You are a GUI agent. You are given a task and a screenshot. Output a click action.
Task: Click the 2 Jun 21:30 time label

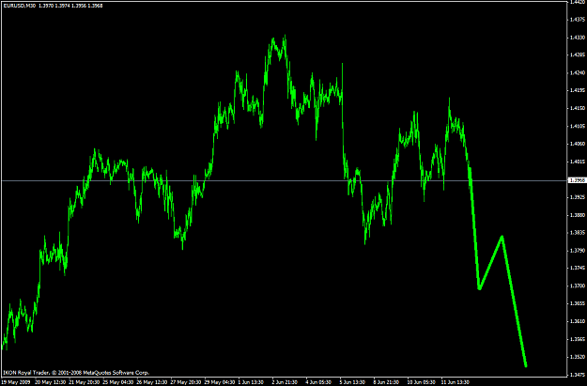(x=286, y=382)
